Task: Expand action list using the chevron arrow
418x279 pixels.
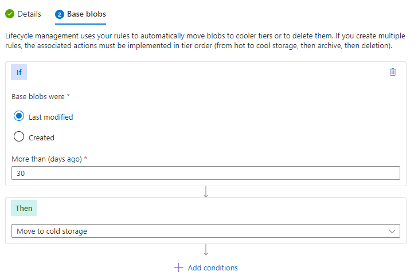Action: tap(392, 231)
